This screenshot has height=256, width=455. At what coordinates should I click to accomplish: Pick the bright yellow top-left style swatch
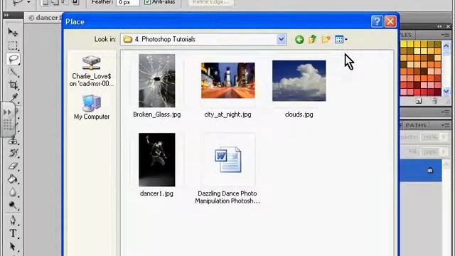click(404, 44)
